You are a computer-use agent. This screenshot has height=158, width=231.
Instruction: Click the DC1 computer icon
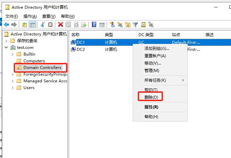[73, 43]
